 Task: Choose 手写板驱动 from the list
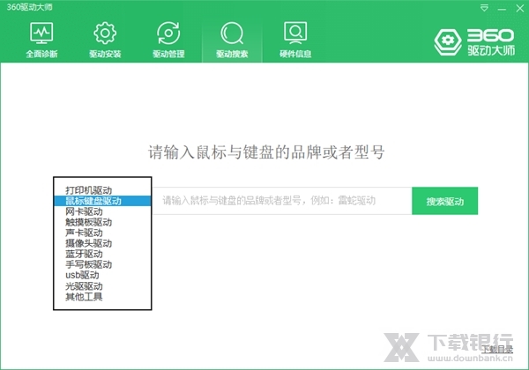point(102,264)
